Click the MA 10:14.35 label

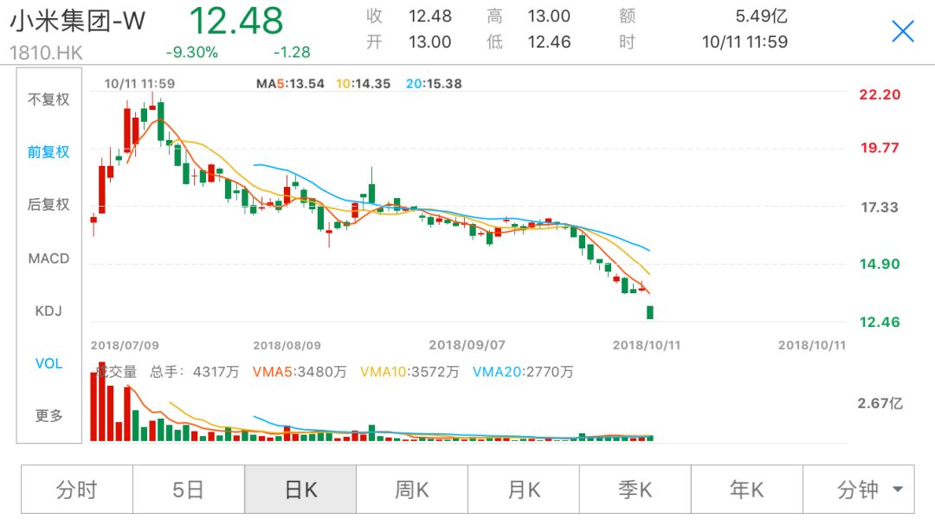coord(363,84)
